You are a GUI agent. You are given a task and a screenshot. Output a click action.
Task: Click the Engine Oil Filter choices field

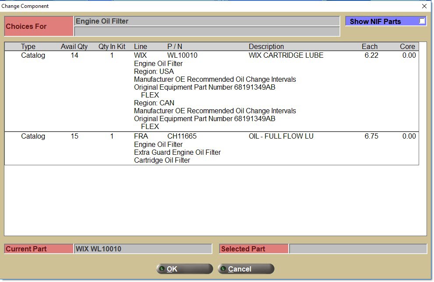[x=207, y=21]
